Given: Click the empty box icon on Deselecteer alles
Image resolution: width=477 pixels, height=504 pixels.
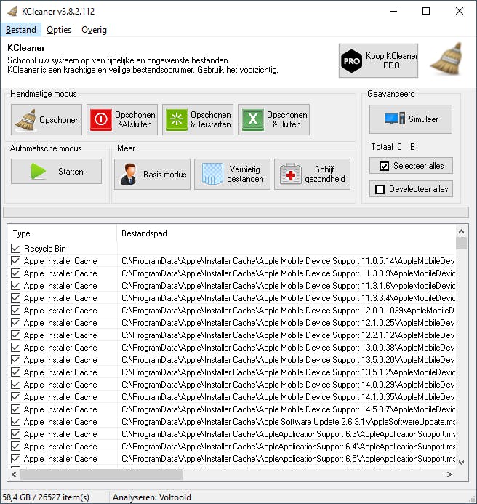Looking at the screenshot, I should point(380,189).
